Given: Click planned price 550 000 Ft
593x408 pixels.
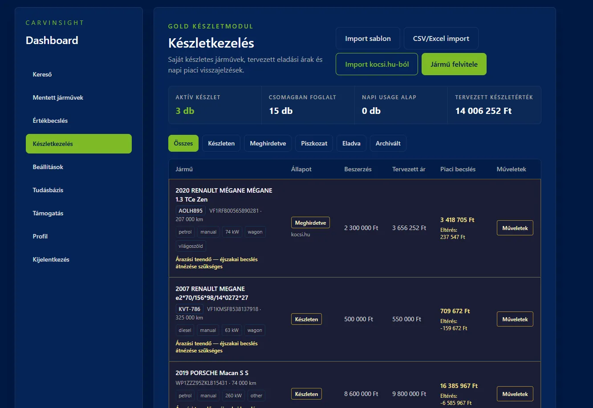Looking at the screenshot, I should pos(406,319).
